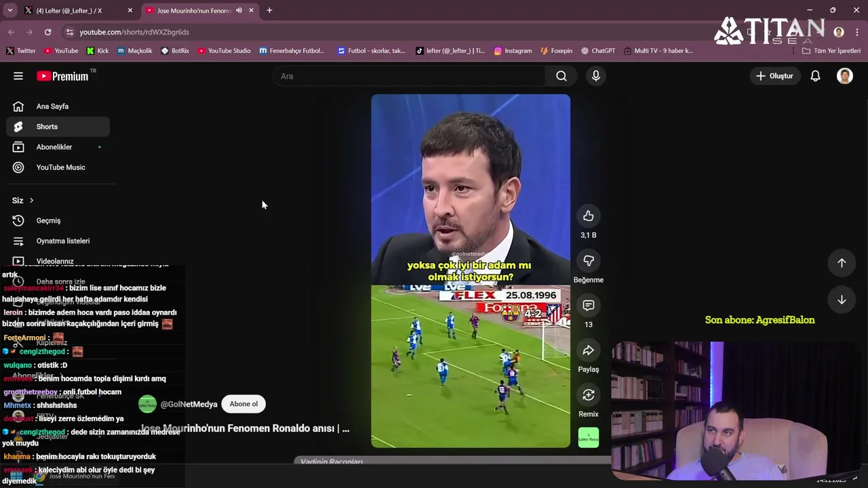Dislike the Short (Beğenme)
This screenshot has width=868, height=488.
pyautogui.click(x=589, y=261)
